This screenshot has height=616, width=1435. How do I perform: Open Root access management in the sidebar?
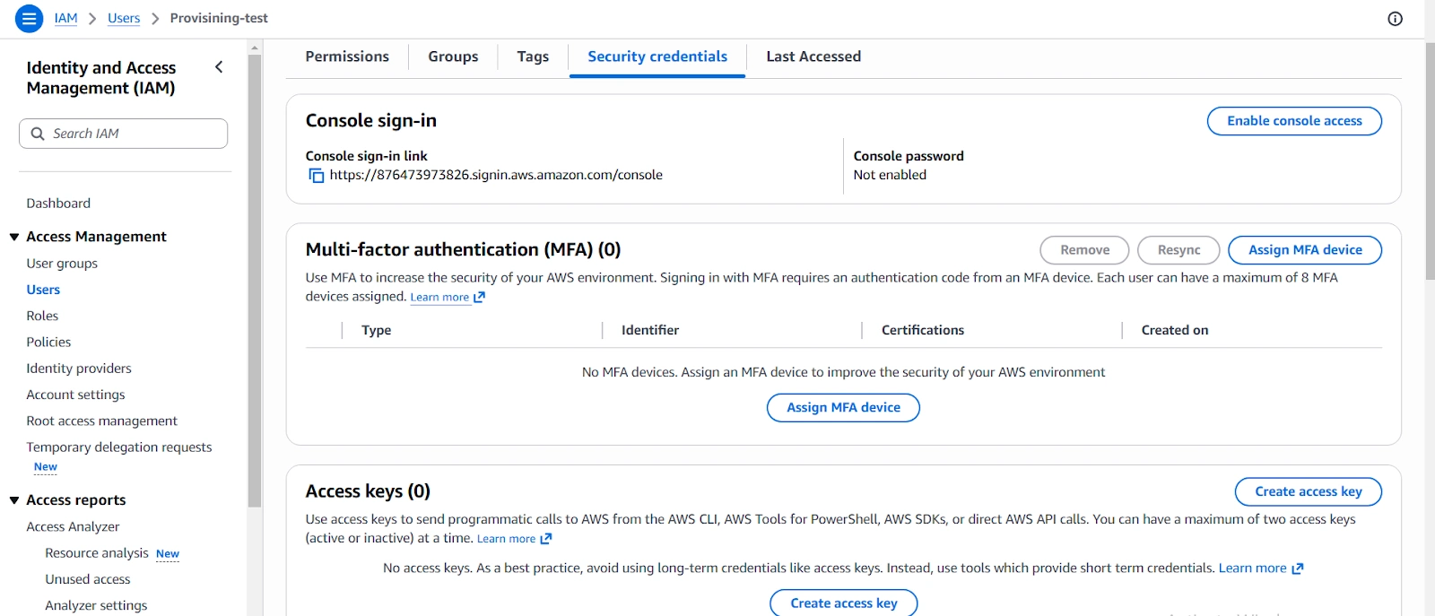tap(101, 421)
